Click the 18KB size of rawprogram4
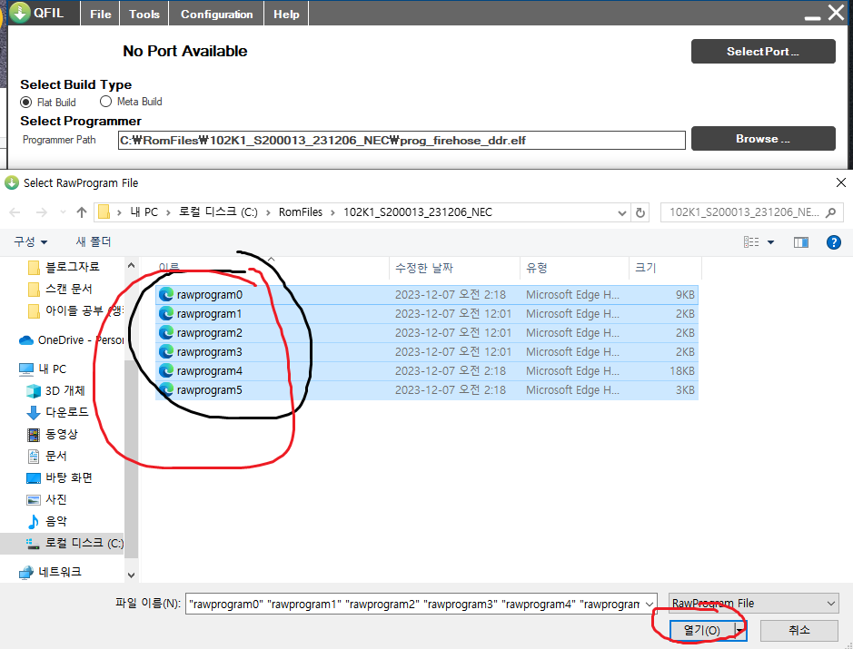853x649 pixels. [682, 370]
